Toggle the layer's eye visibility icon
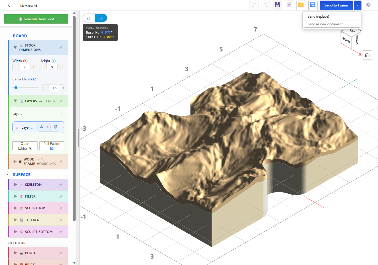This screenshot has height=265, width=378. click(41, 127)
